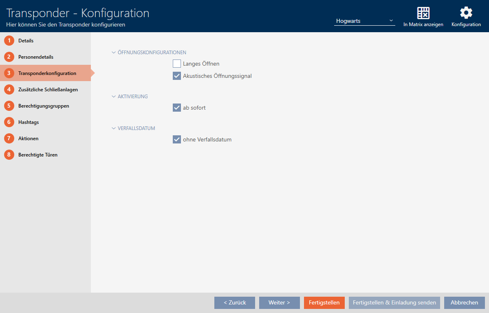Click step 6 circle icon for Hashtags
This screenshot has width=489, height=313.
(x=9, y=122)
